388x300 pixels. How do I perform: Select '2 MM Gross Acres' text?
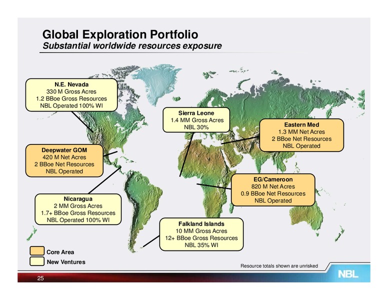point(78,206)
